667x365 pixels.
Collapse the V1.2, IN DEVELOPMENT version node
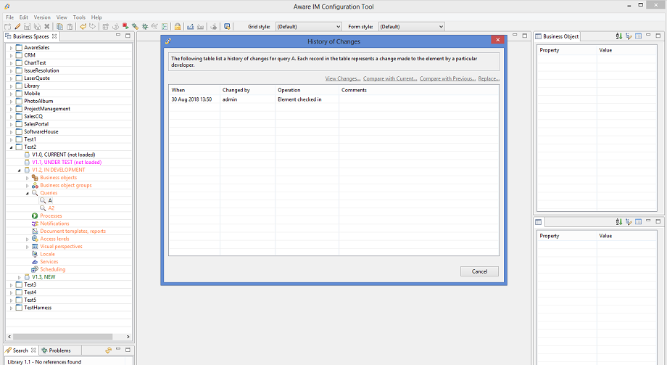point(19,170)
